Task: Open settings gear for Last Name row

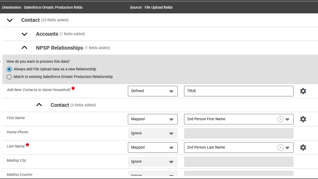Action: pos(303,148)
